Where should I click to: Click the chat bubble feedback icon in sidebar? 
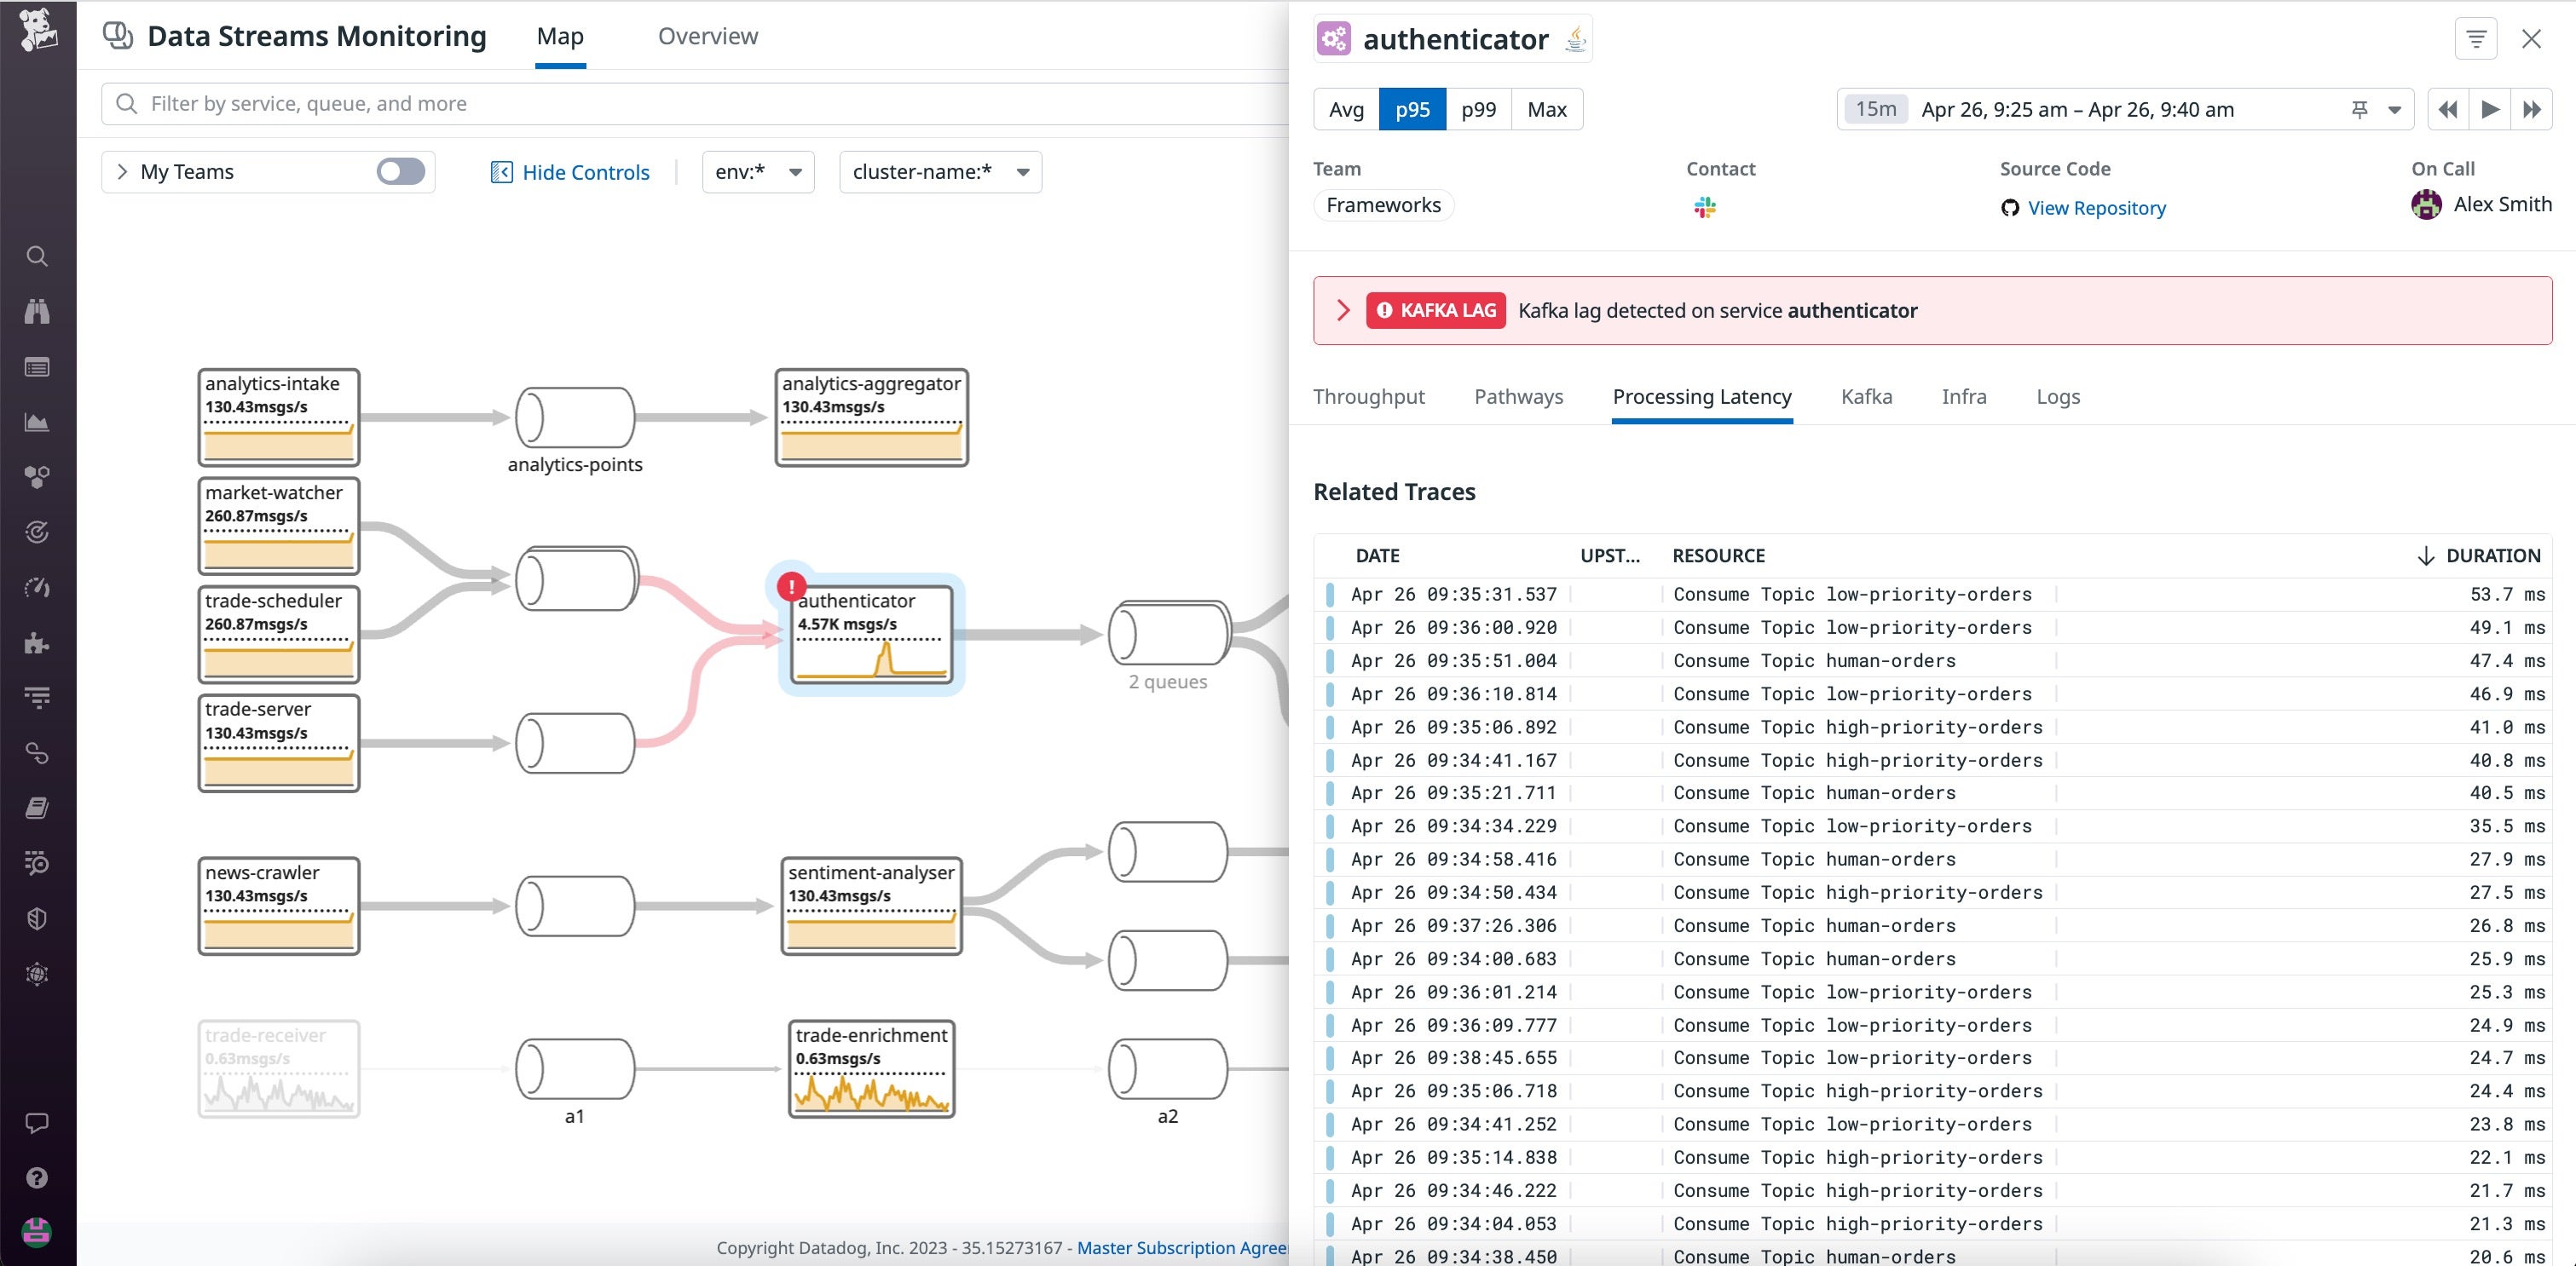(37, 1124)
